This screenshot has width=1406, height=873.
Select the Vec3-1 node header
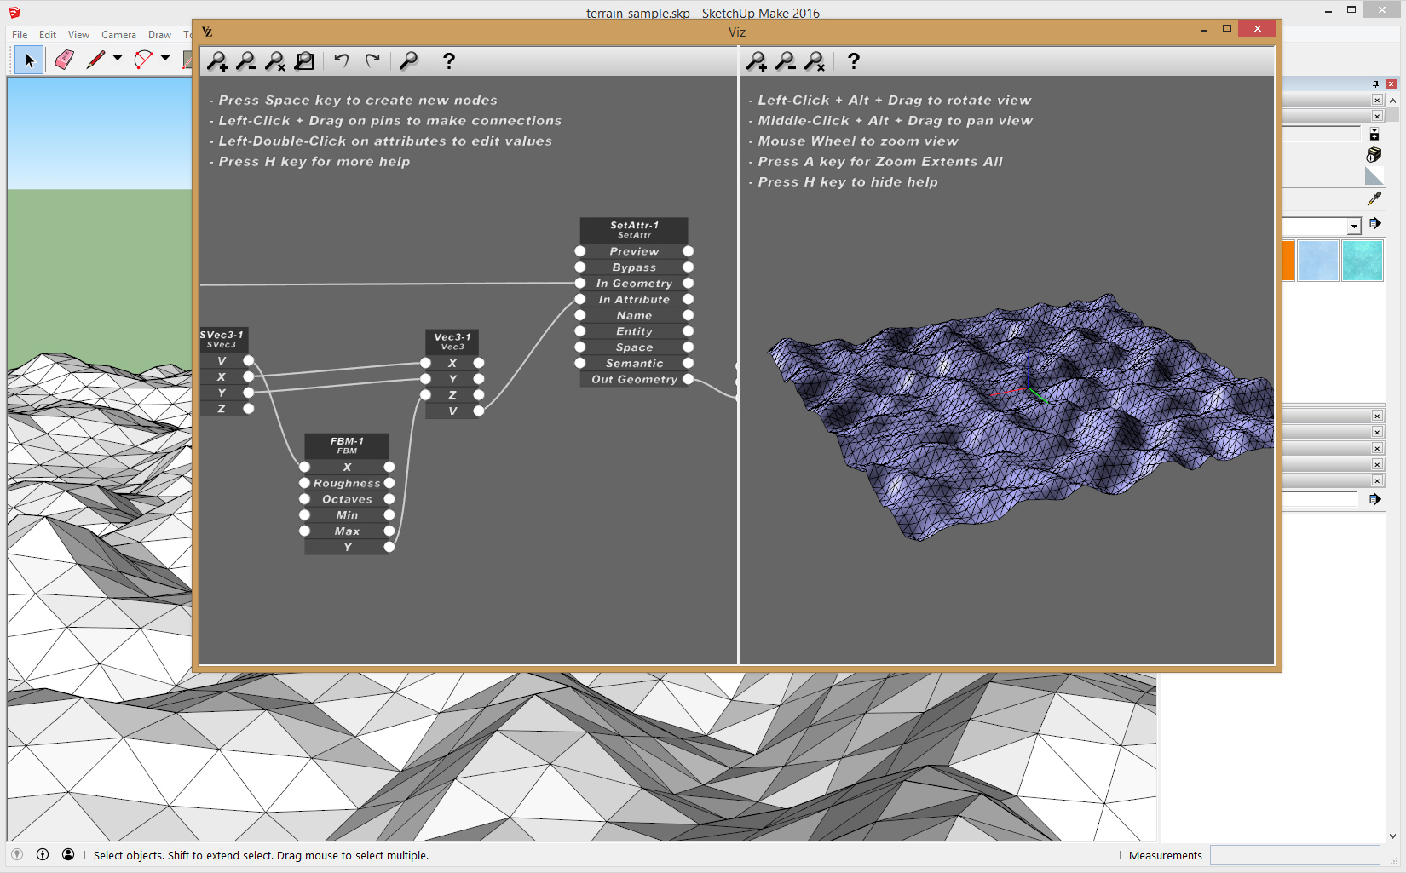pyautogui.click(x=452, y=342)
